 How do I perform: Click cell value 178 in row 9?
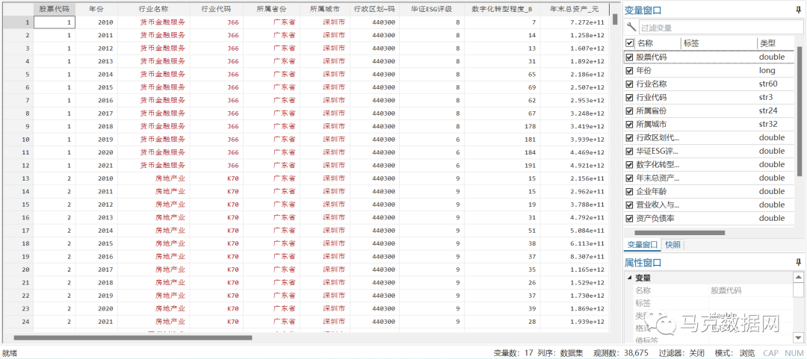pyautogui.click(x=502, y=126)
